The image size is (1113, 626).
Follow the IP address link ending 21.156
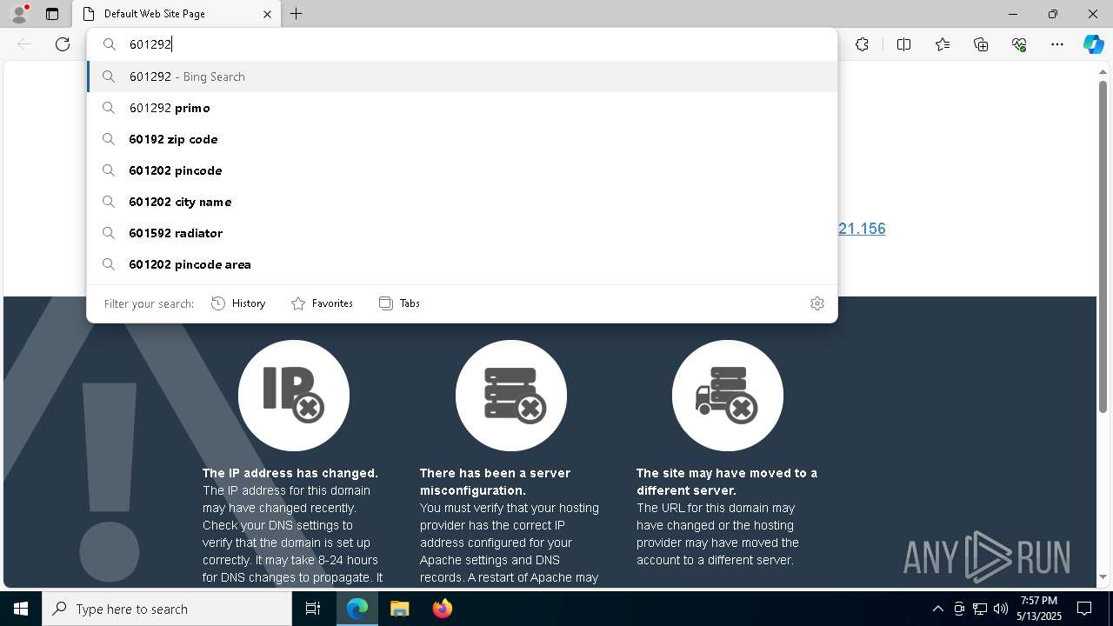[862, 229]
